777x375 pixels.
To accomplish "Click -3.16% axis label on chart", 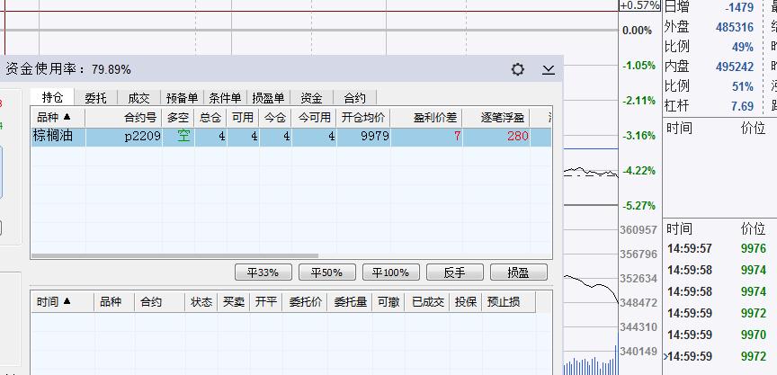I will (639, 135).
